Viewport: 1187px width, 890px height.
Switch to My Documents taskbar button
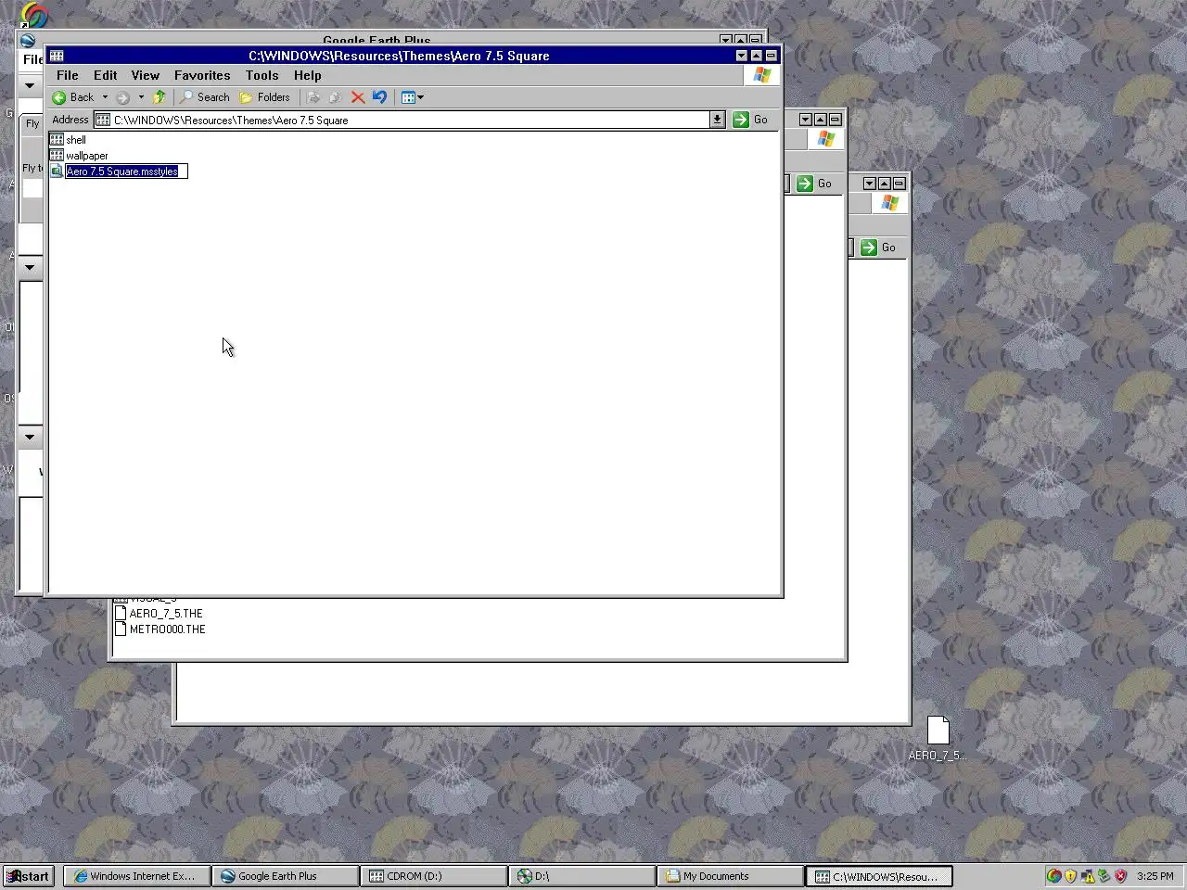730,876
